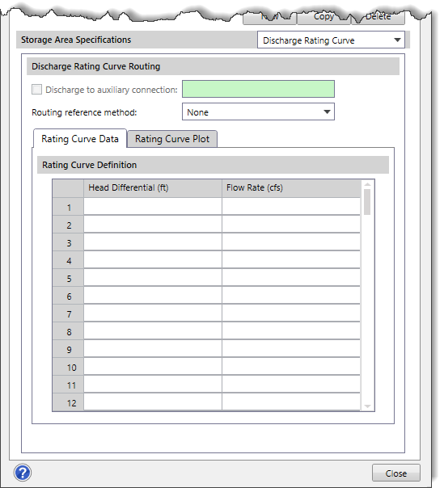
Task: Select Head Differential cell in row 7
Action: [153, 313]
